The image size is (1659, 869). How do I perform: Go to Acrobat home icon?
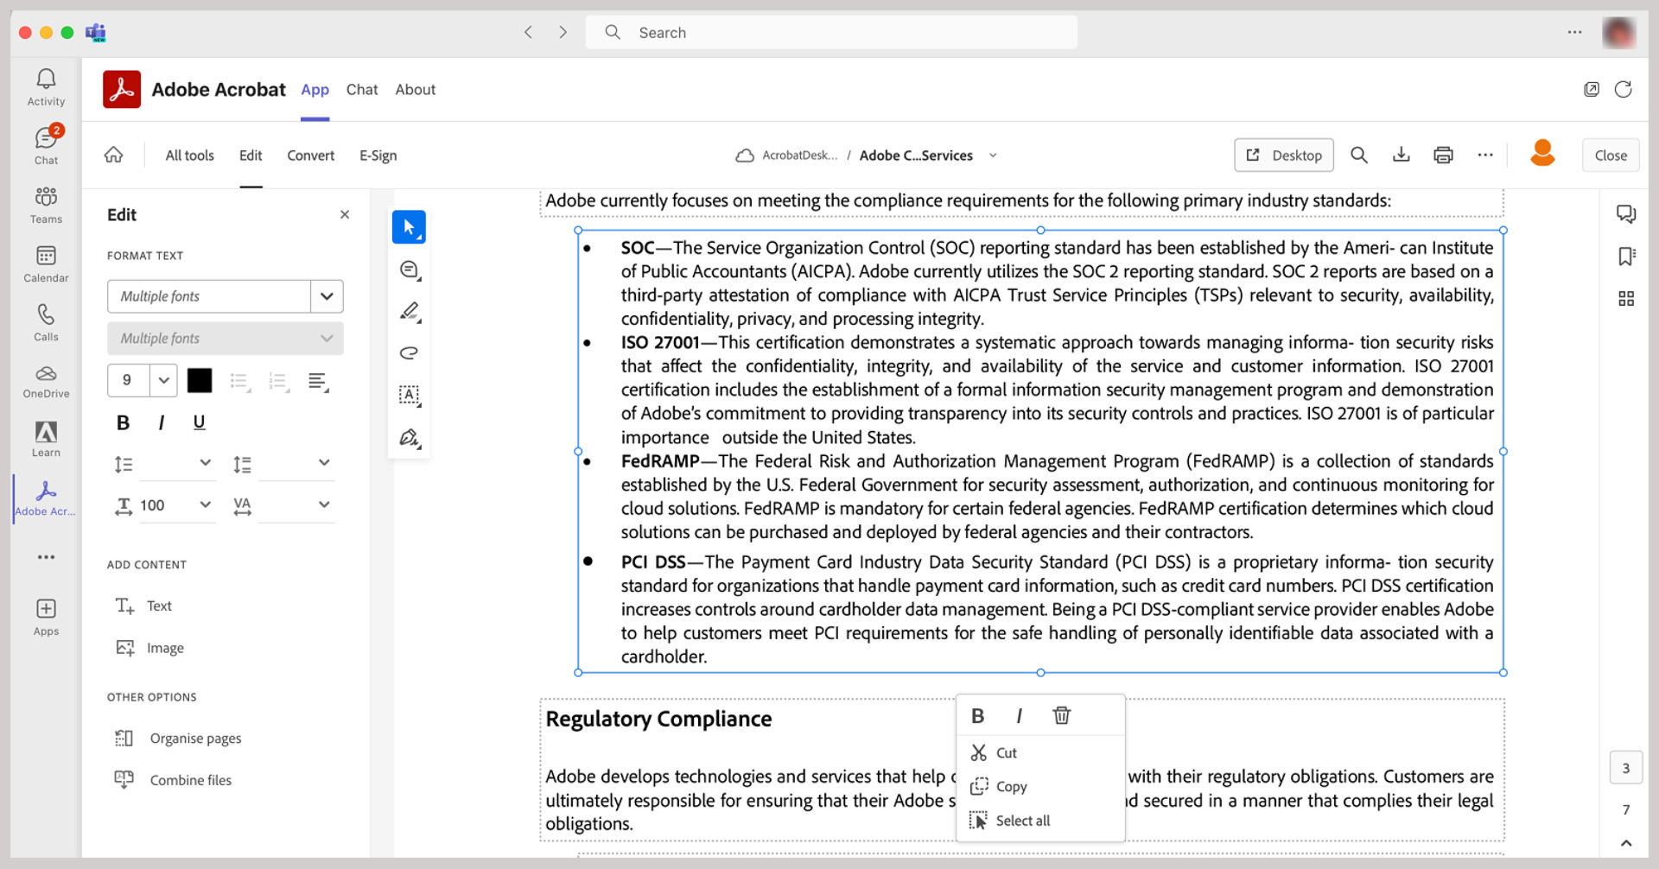click(x=113, y=155)
